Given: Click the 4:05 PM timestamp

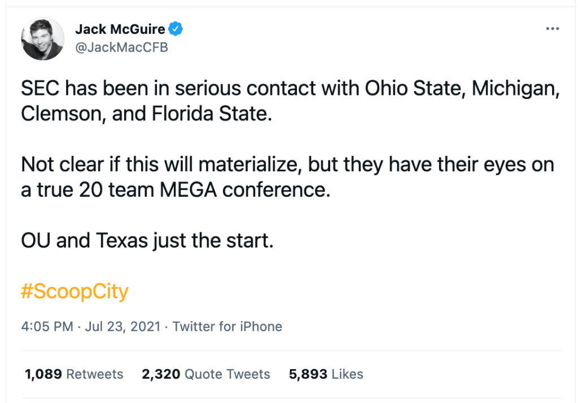Looking at the screenshot, I should [47, 326].
